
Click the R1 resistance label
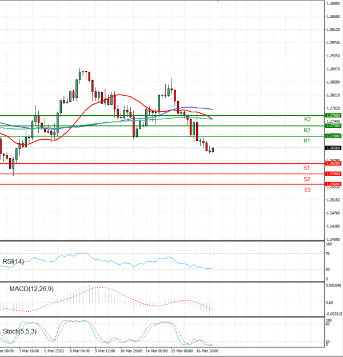(x=307, y=141)
